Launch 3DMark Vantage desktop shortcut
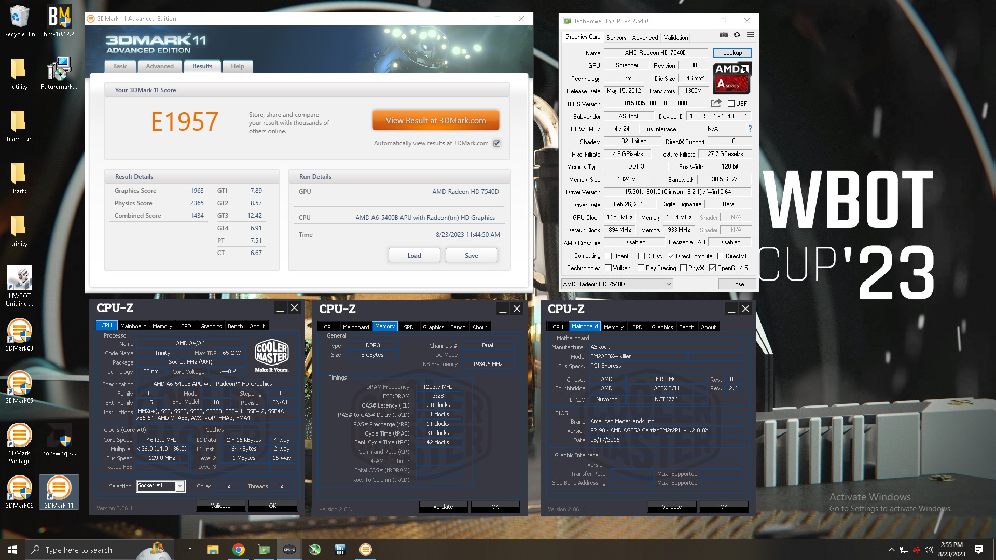996x560 pixels. click(20, 443)
